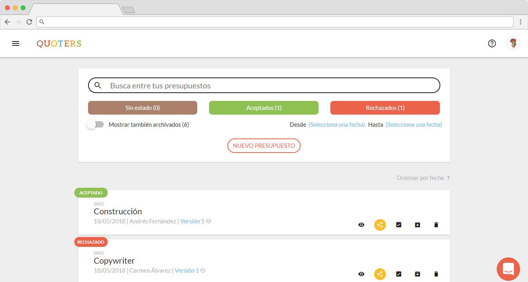Open the Hasta date picker

point(413,125)
